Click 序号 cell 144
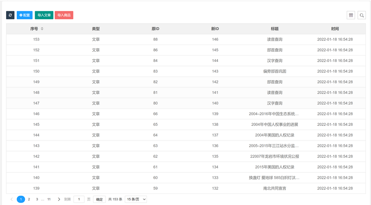This screenshot has height=205, width=371. [36, 135]
